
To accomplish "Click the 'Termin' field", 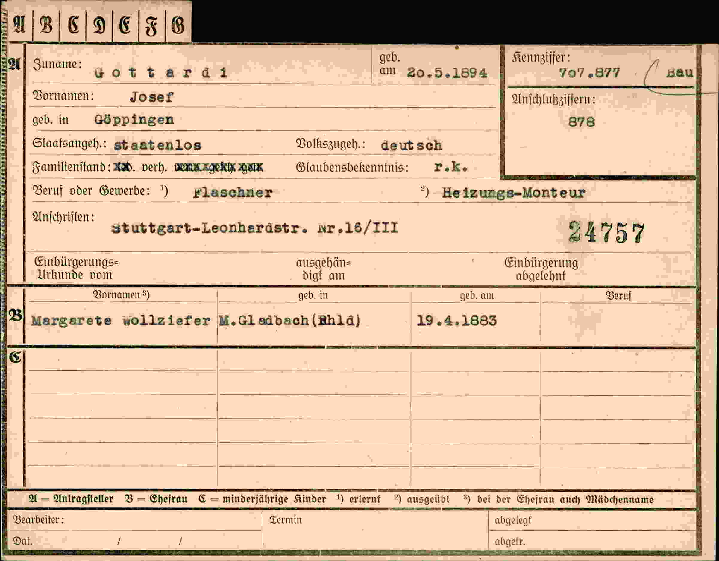I will click(x=375, y=530).
